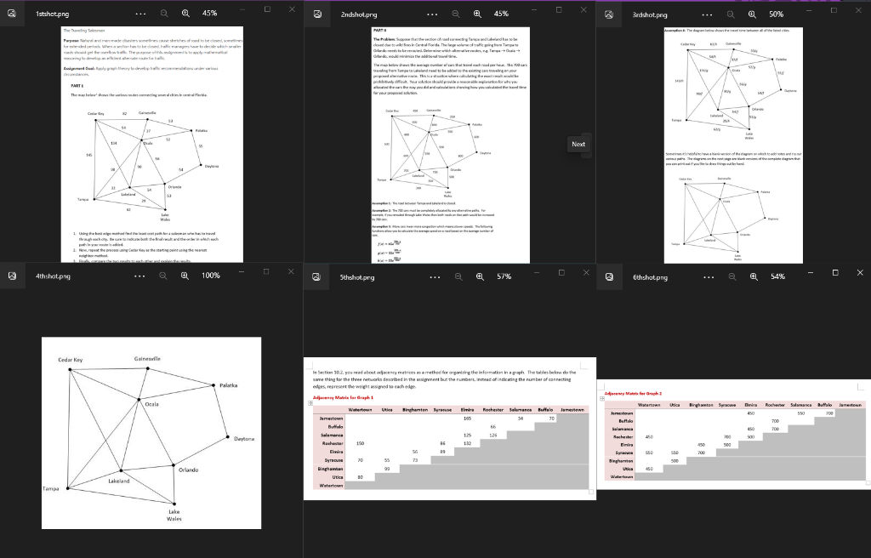Click the 100% zoom level on 4thshot.png
871x558 pixels.
coord(211,276)
